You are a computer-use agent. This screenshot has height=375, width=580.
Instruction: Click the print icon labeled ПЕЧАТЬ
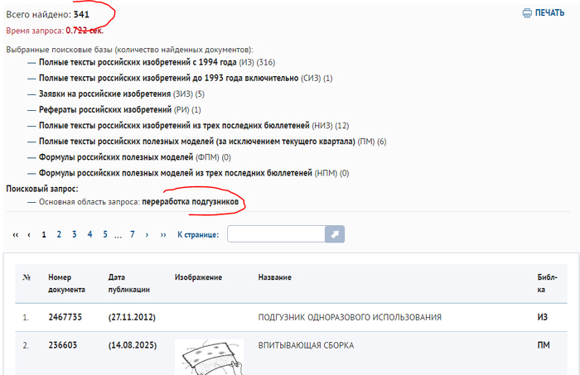[543, 13]
